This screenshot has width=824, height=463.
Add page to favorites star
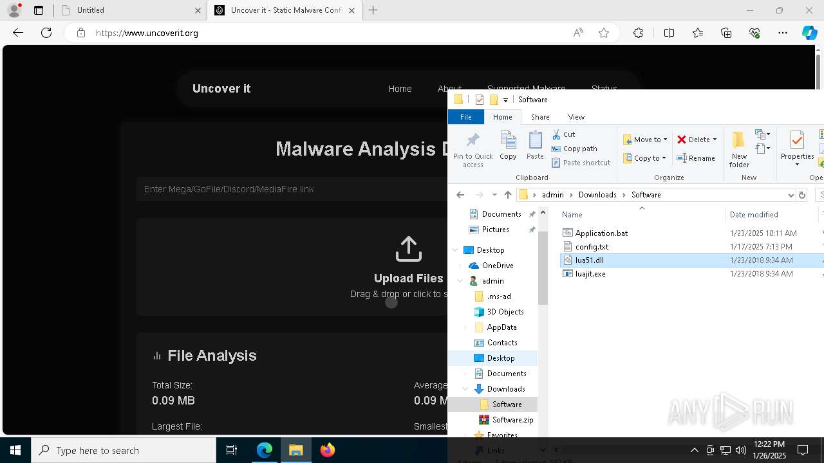point(604,33)
